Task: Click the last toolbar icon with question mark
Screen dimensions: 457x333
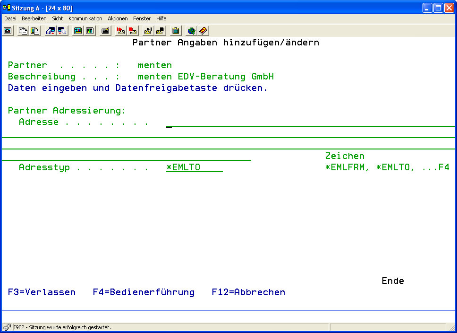Action: click(203, 31)
